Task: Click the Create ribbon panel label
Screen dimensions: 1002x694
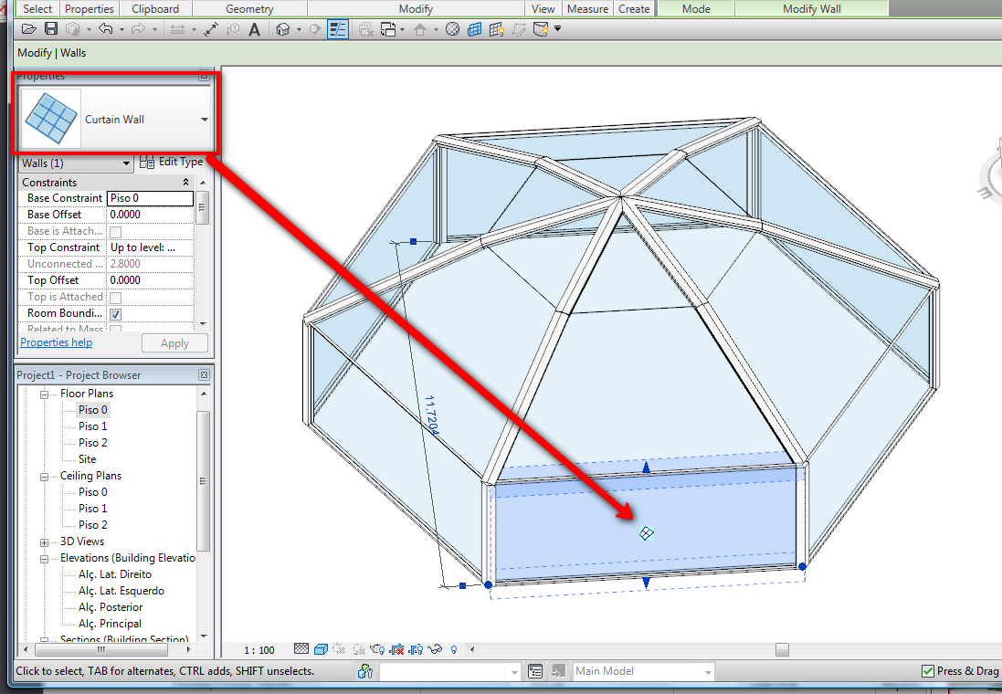Action: coord(634,9)
